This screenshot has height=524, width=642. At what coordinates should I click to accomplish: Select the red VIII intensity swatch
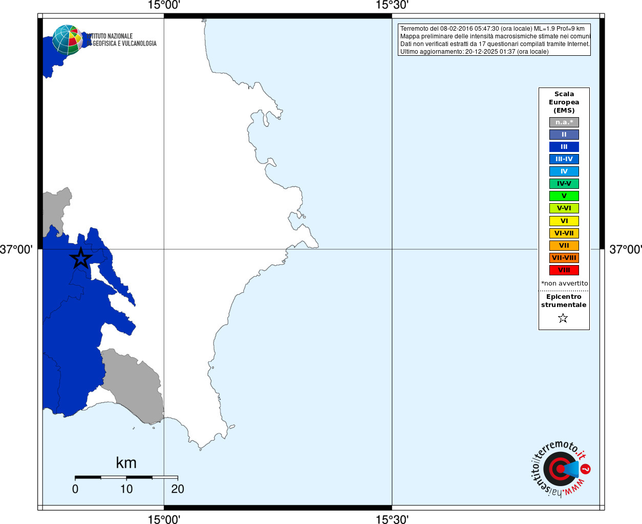tap(564, 270)
